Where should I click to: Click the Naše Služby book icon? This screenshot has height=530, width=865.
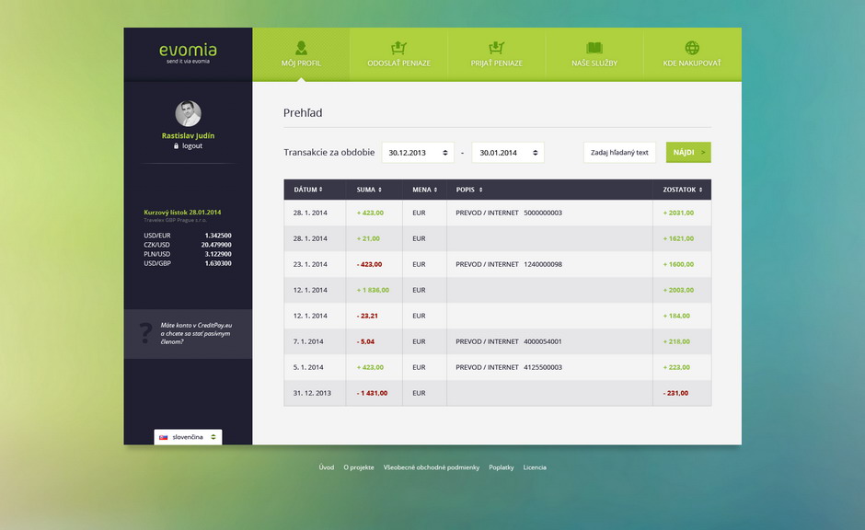(594, 48)
